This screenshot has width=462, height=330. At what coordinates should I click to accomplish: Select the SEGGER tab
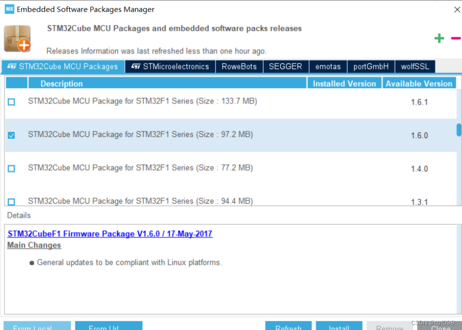pos(285,67)
